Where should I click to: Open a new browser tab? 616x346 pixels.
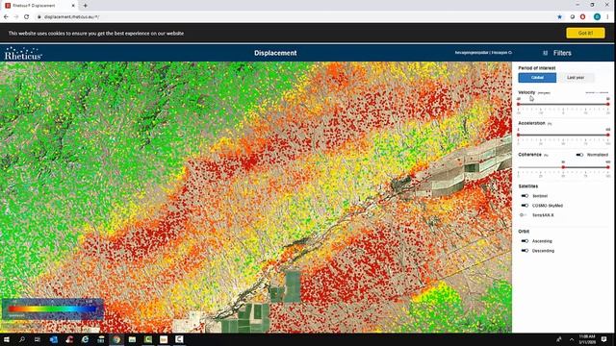pos(86,6)
